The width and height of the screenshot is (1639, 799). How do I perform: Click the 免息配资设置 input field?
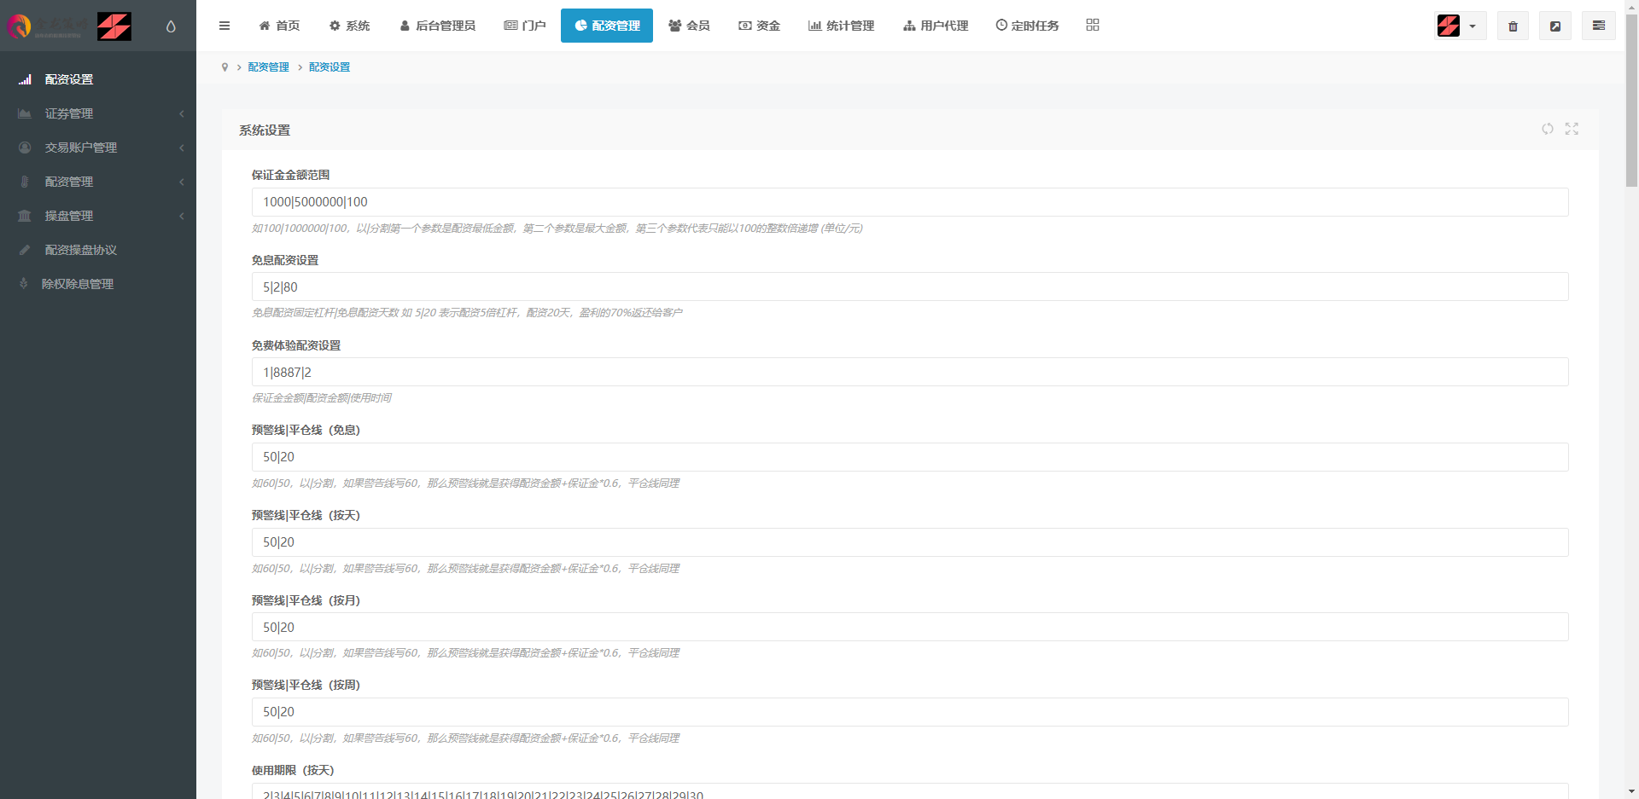(x=910, y=287)
